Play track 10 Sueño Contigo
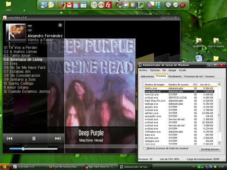This screenshot has height=170, width=227. click(19, 83)
